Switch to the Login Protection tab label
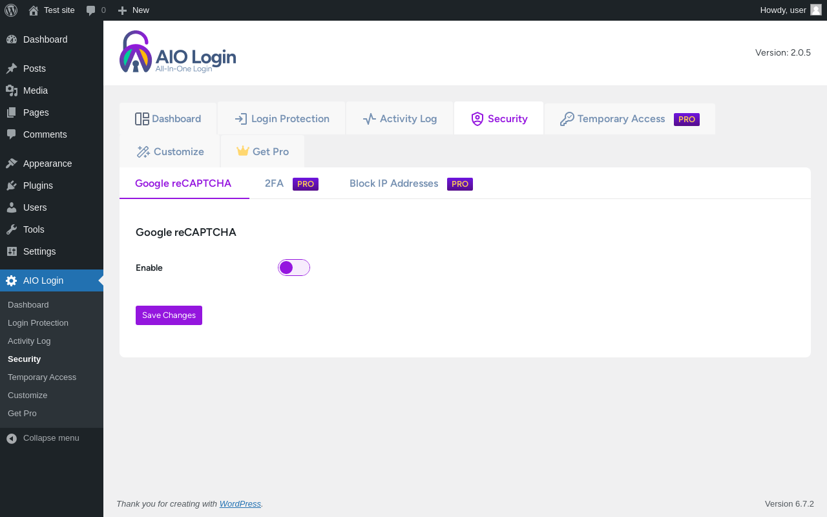This screenshot has height=517, width=827. pyautogui.click(x=290, y=119)
